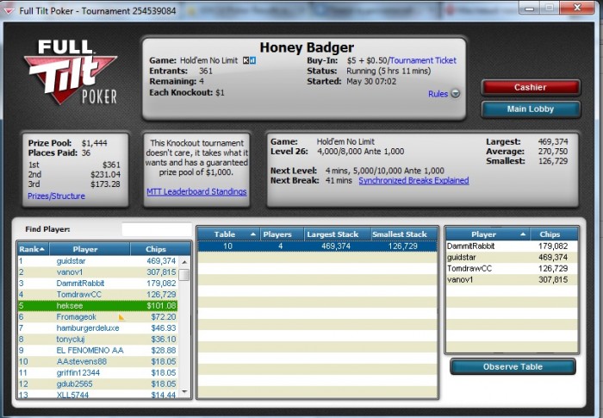The image size is (603, 418).
Task: Select EL FENOMENO AA row
Action: click(x=98, y=350)
